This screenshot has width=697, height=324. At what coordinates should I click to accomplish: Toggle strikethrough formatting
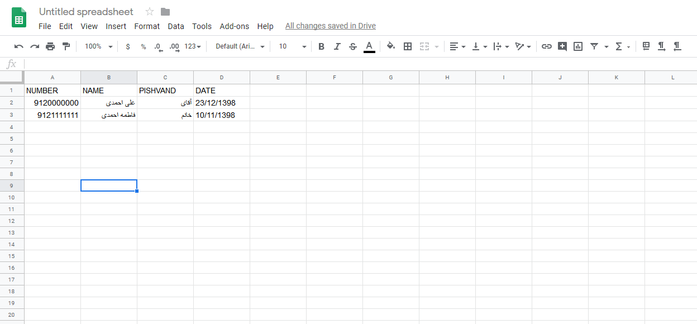(x=352, y=46)
